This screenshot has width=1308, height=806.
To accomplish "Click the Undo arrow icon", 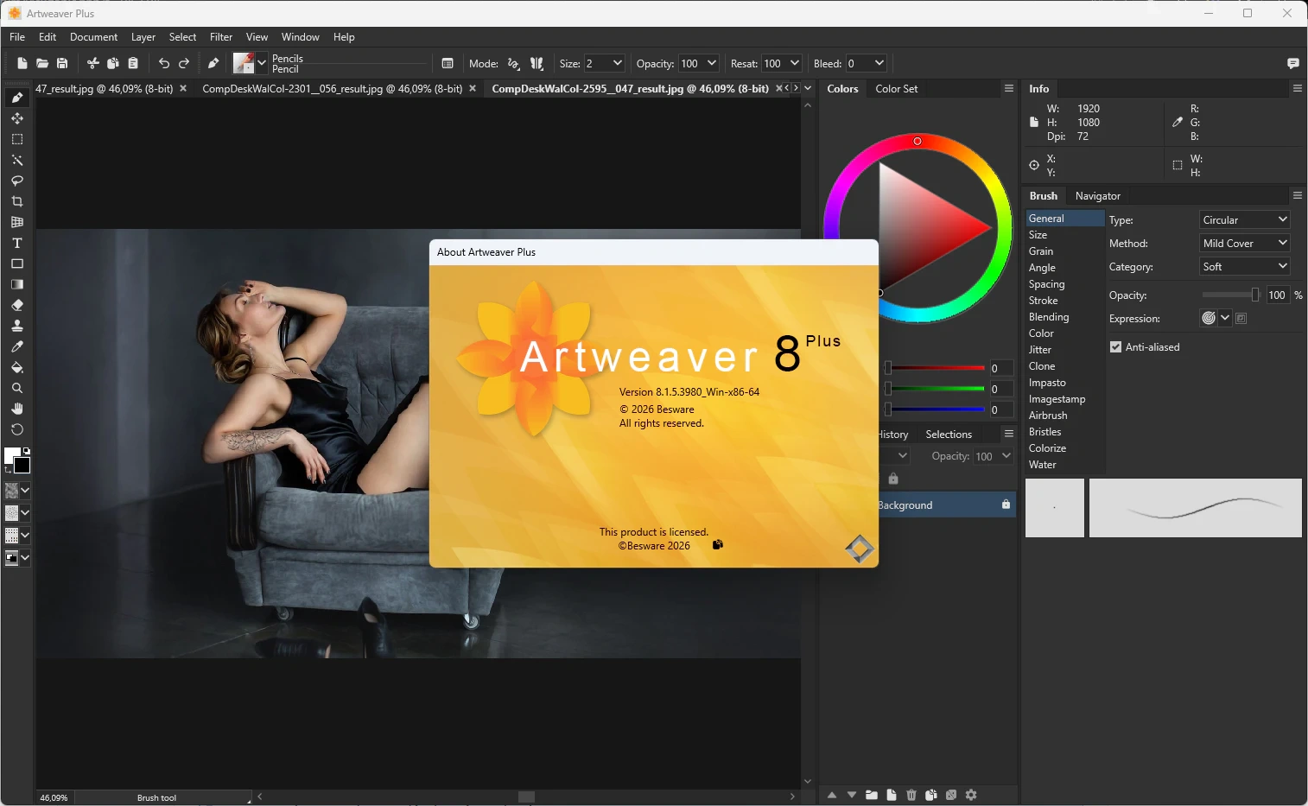I will 163,63.
